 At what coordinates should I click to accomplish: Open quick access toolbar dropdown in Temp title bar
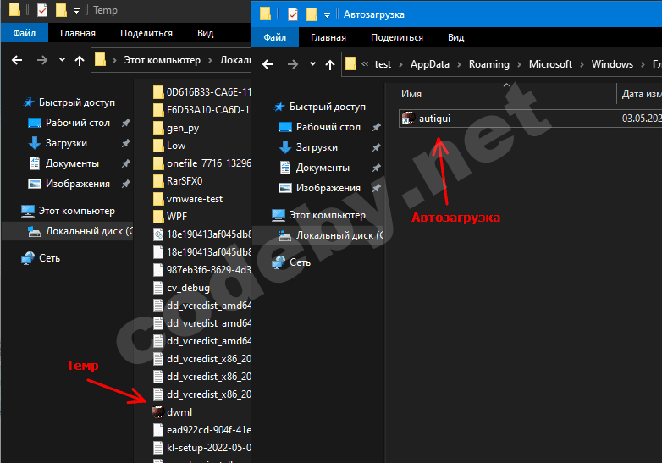(x=76, y=11)
